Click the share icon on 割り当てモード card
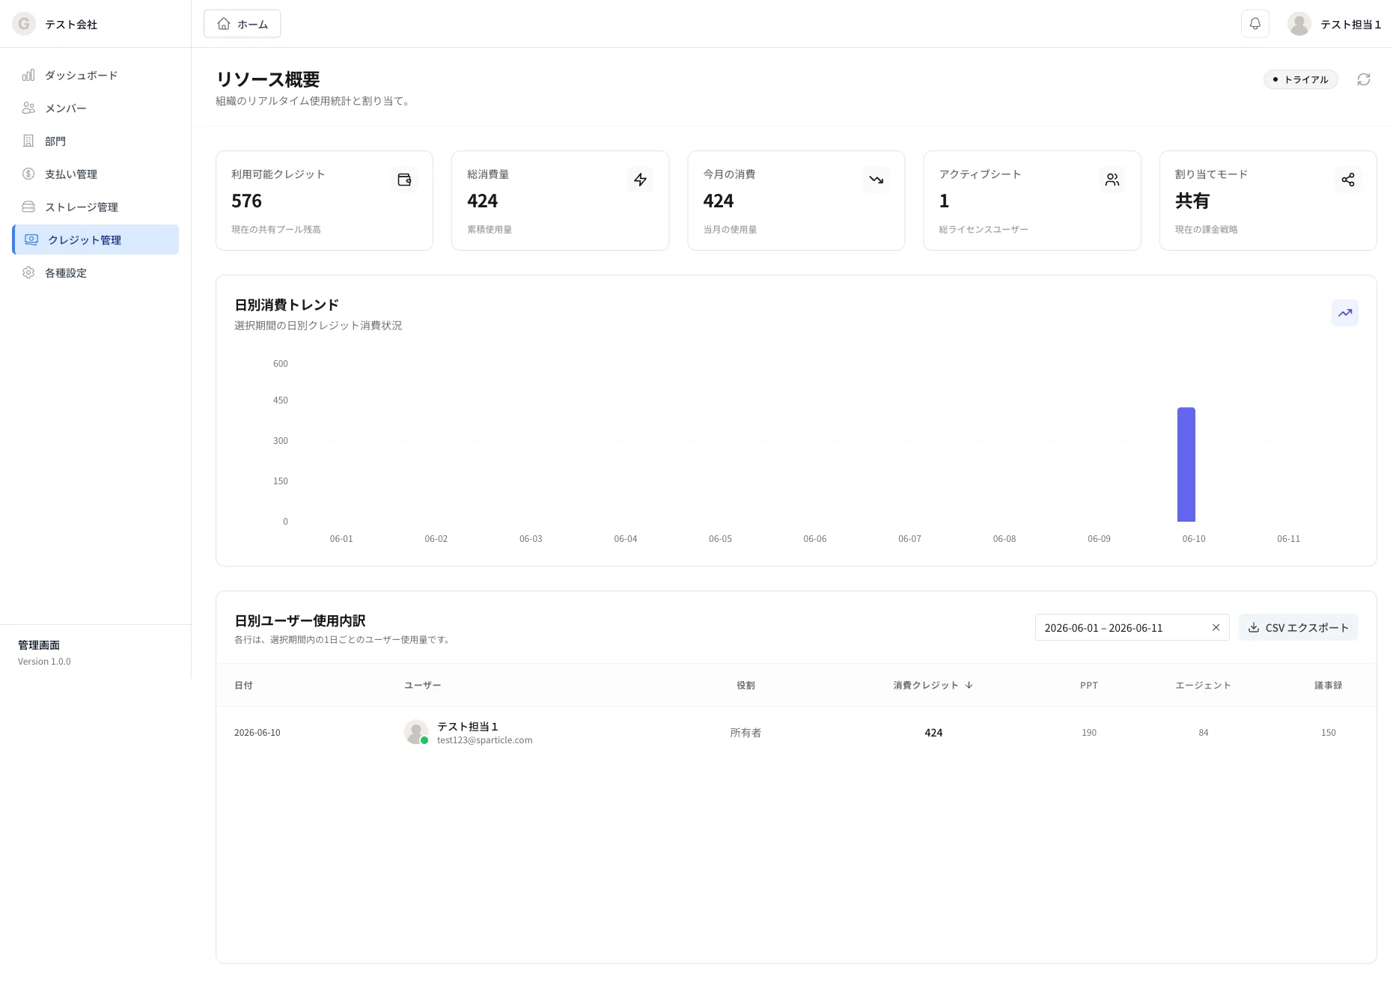 tap(1348, 180)
